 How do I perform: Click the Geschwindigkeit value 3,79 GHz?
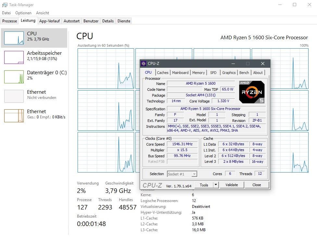118,191
